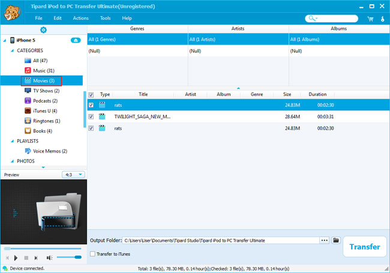Screen dimensions: 390x273
Task: Click the Music category icon
Action: (x=28, y=71)
